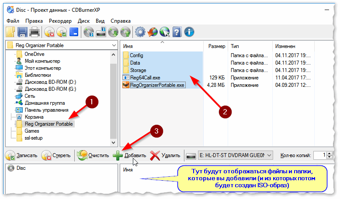340x199 pixels.
Task: Select Этот компьютер in the folder tree
Action: coord(43,68)
